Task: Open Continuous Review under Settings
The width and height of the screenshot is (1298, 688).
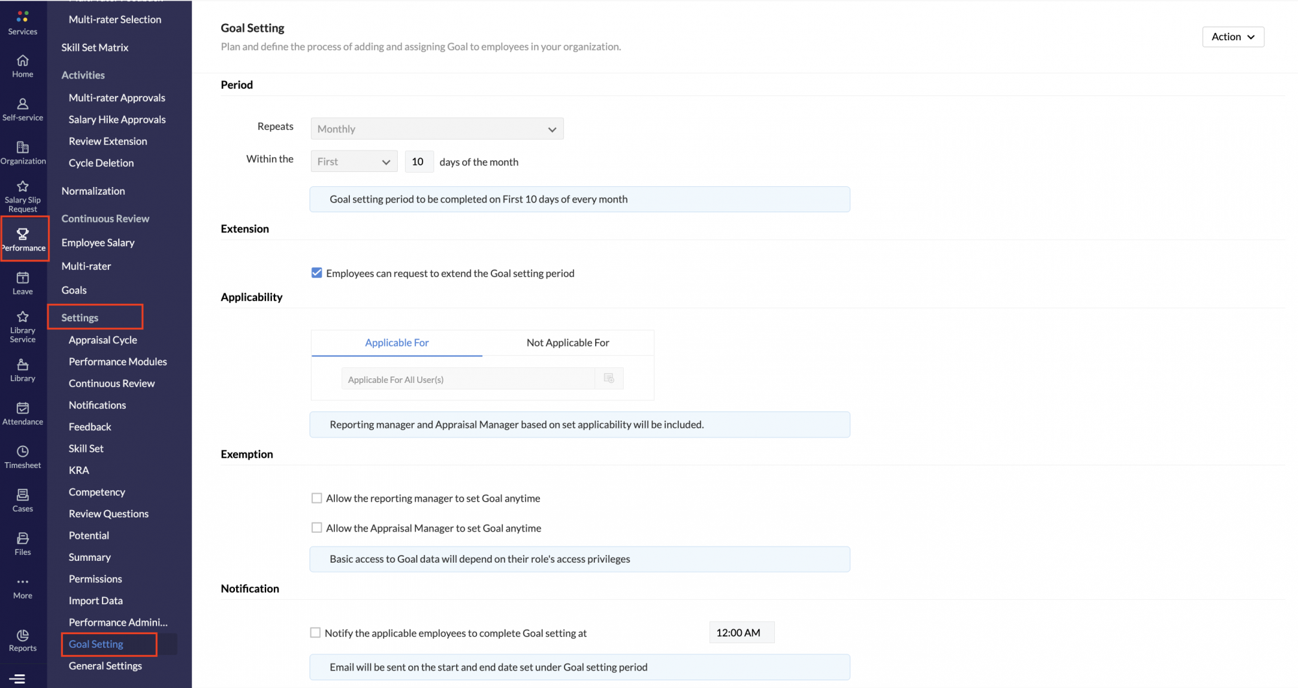Action: (112, 384)
